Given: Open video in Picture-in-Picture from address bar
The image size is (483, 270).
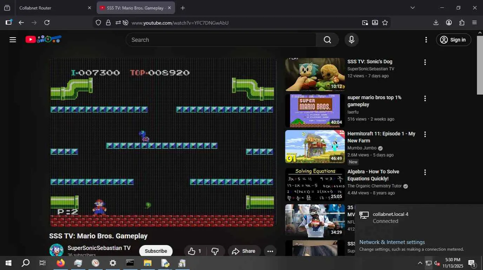Looking at the screenshot, I should click(365, 22).
